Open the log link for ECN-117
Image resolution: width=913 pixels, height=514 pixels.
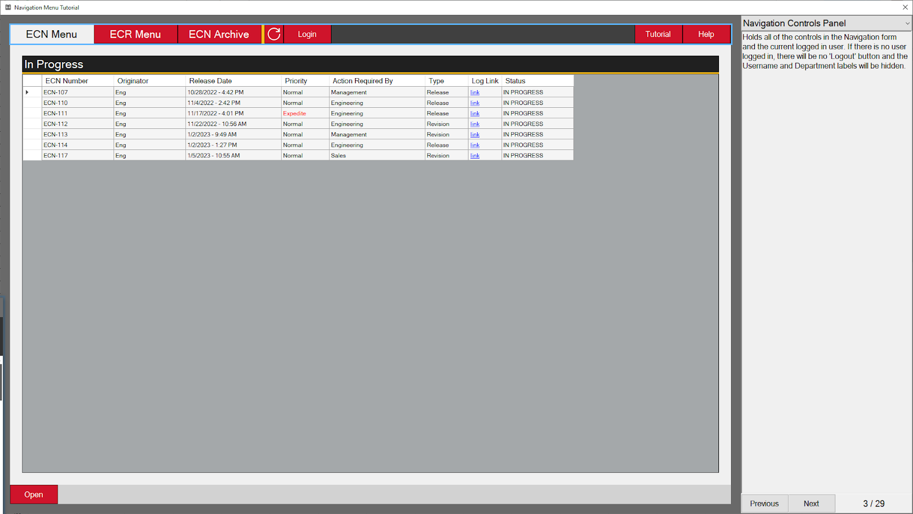coord(475,156)
